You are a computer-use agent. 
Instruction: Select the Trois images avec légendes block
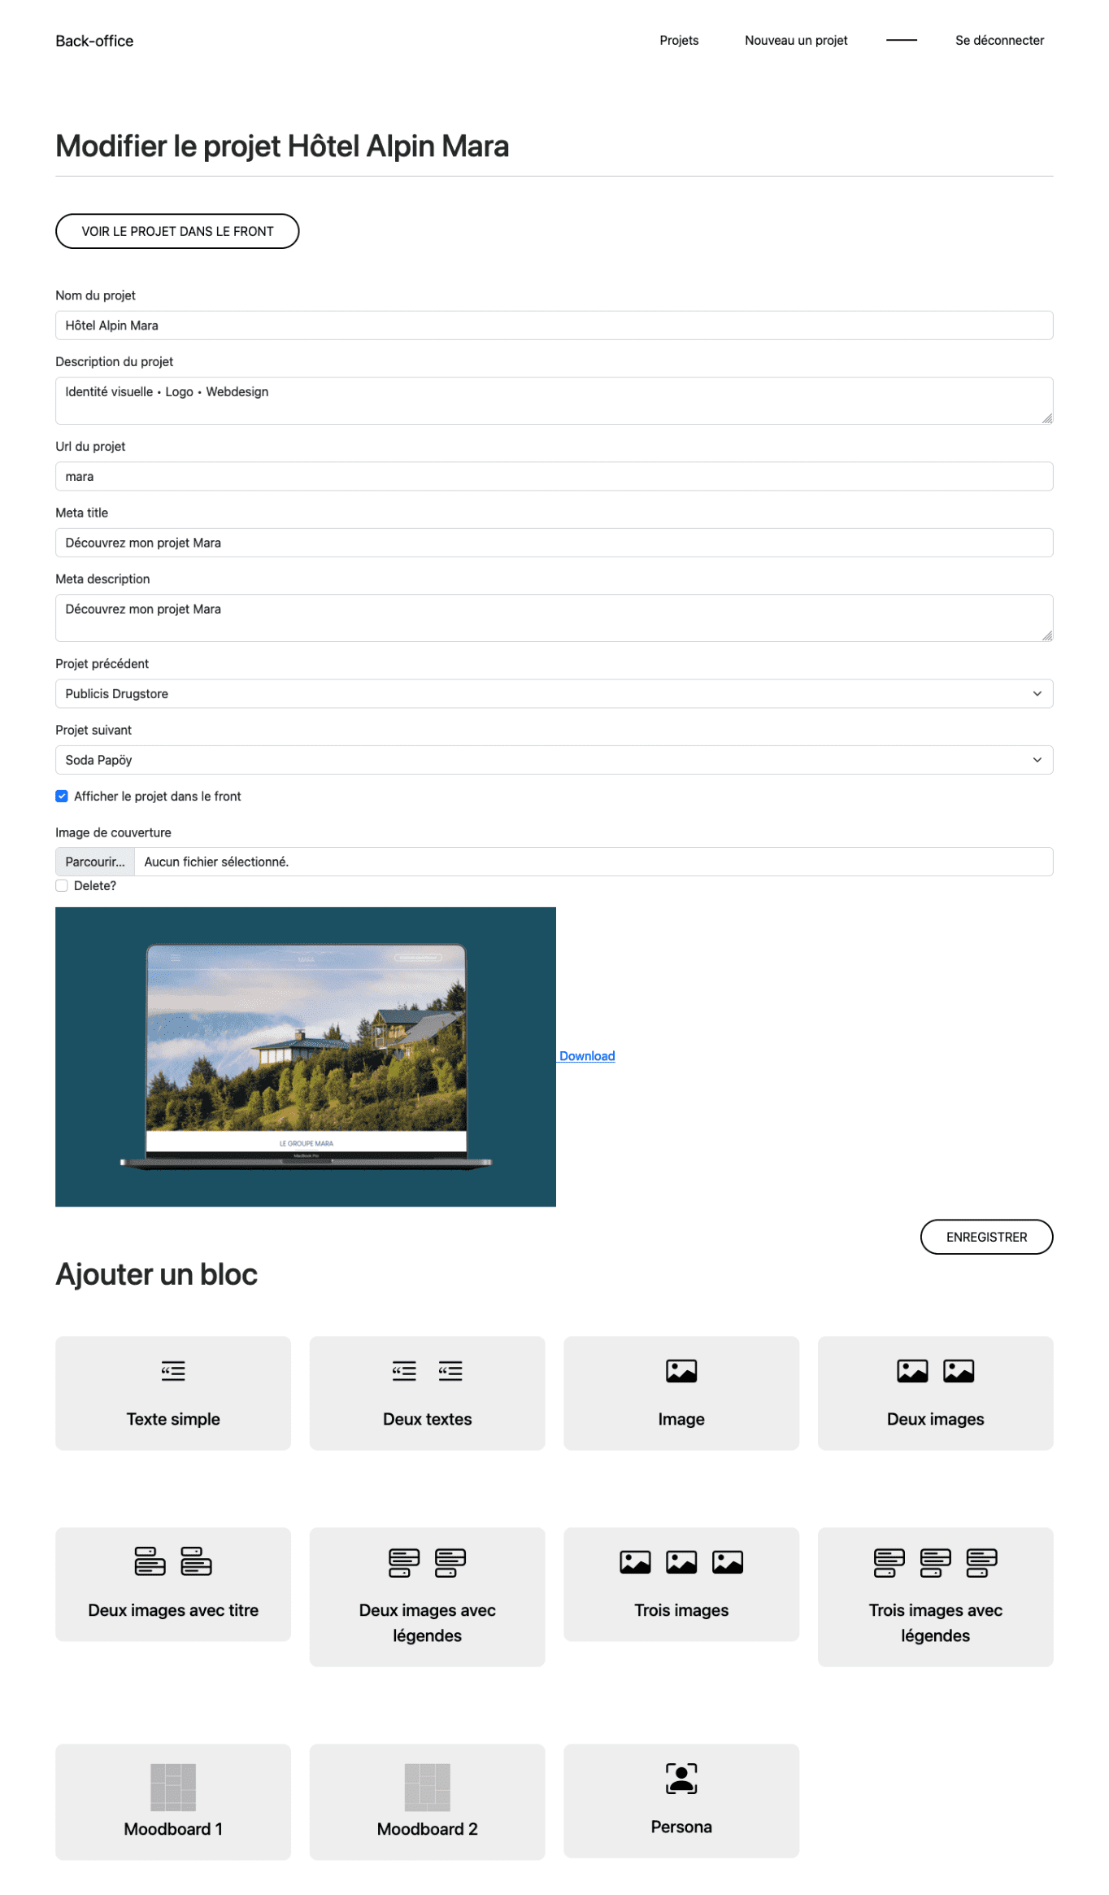click(x=935, y=1595)
